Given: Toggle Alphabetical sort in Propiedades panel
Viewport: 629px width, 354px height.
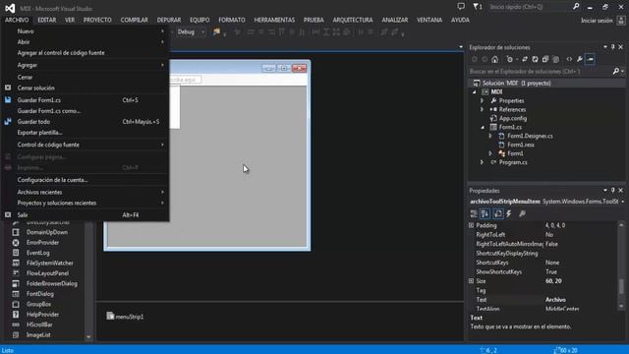Looking at the screenshot, I should pos(485,214).
